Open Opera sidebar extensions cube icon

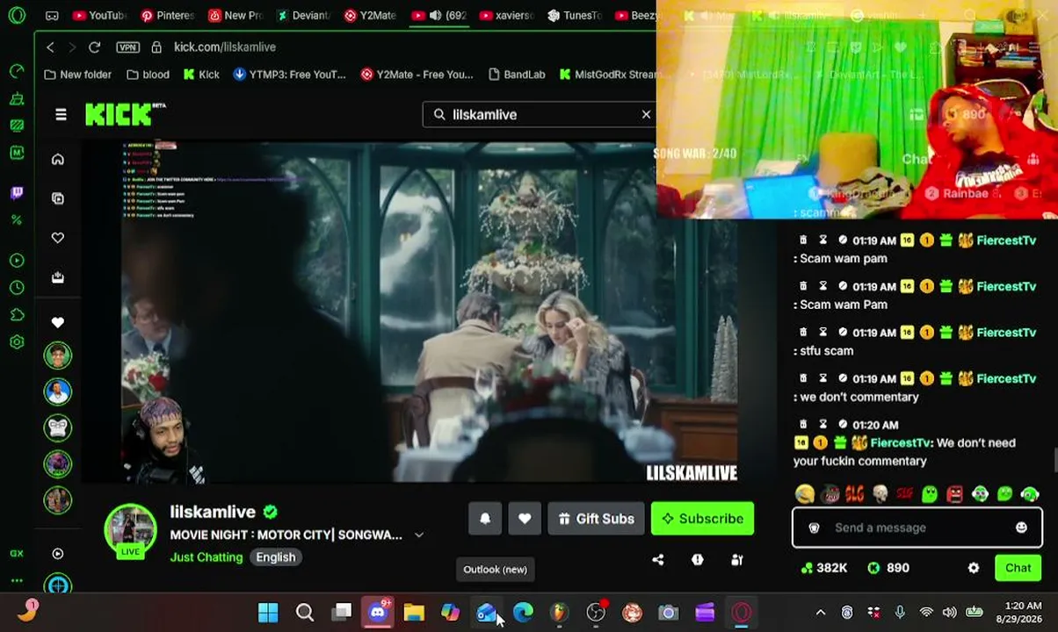click(x=17, y=315)
